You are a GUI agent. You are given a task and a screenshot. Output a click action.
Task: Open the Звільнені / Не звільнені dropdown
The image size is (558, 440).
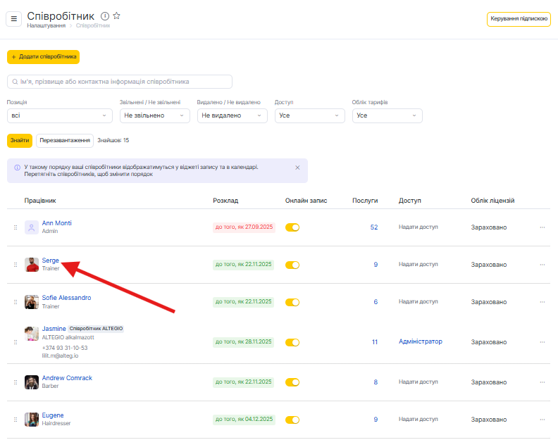[154, 115]
